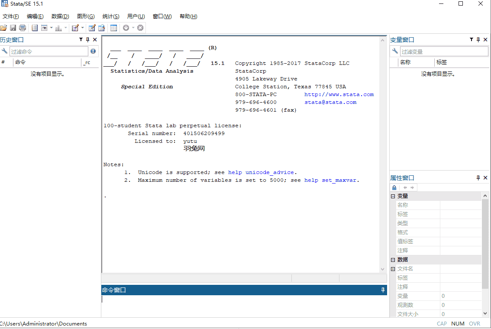Click the Save toolbar icon

pyautogui.click(x=13, y=28)
